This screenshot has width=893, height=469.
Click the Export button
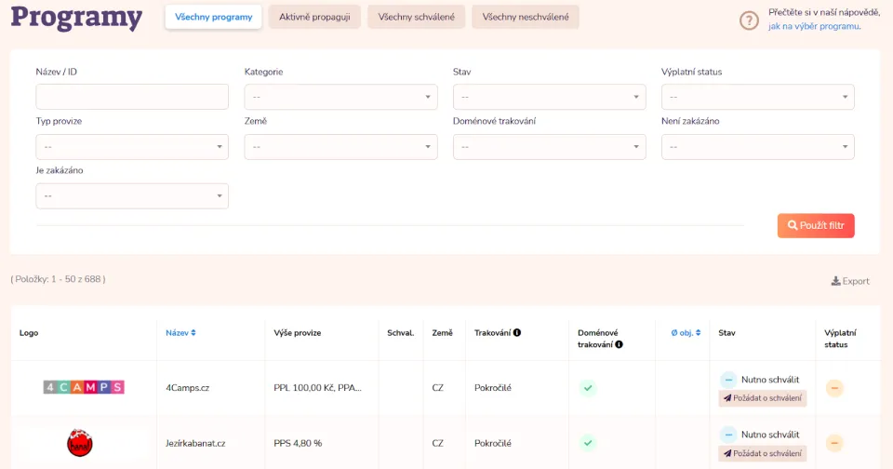point(850,281)
